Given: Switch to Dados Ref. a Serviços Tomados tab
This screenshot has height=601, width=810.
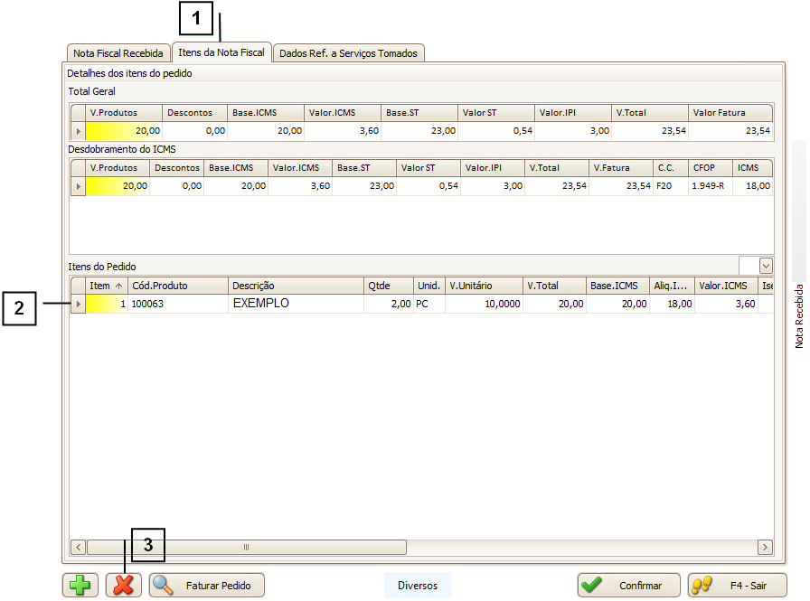Looking at the screenshot, I should click(348, 53).
